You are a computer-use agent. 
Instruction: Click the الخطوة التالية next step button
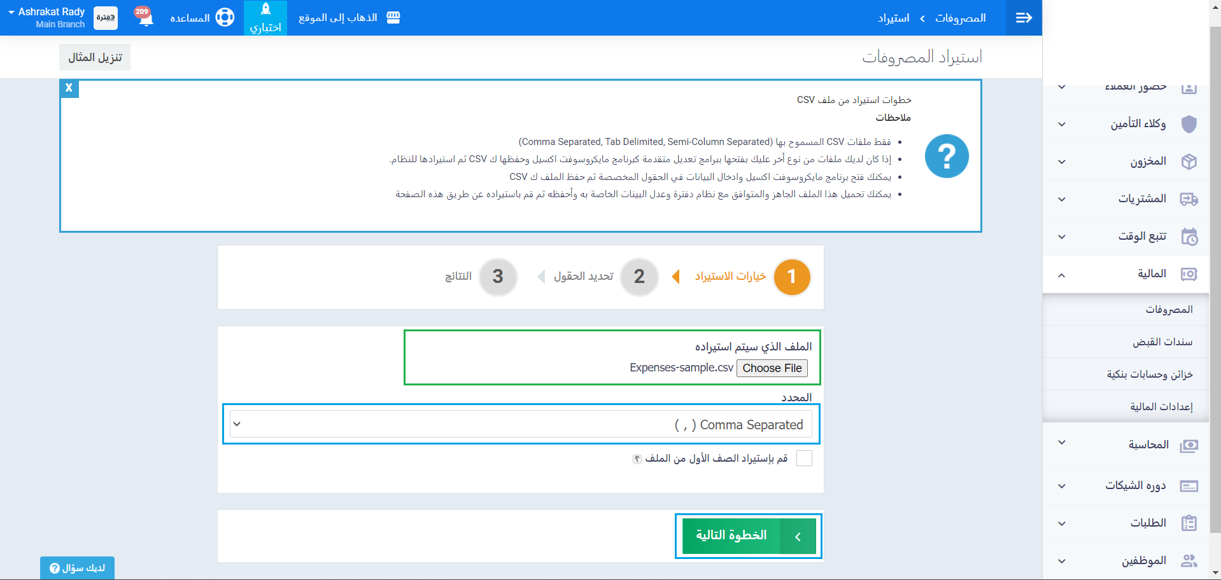click(x=749, y=535)
